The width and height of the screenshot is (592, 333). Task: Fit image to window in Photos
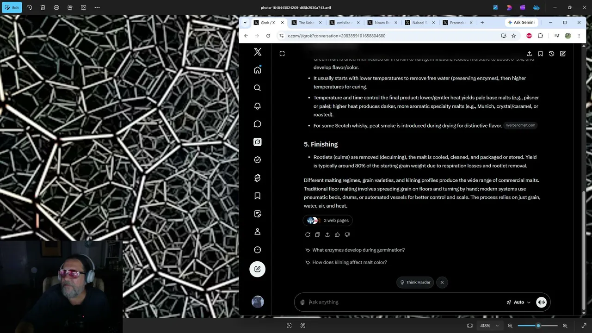click(470, 326)
